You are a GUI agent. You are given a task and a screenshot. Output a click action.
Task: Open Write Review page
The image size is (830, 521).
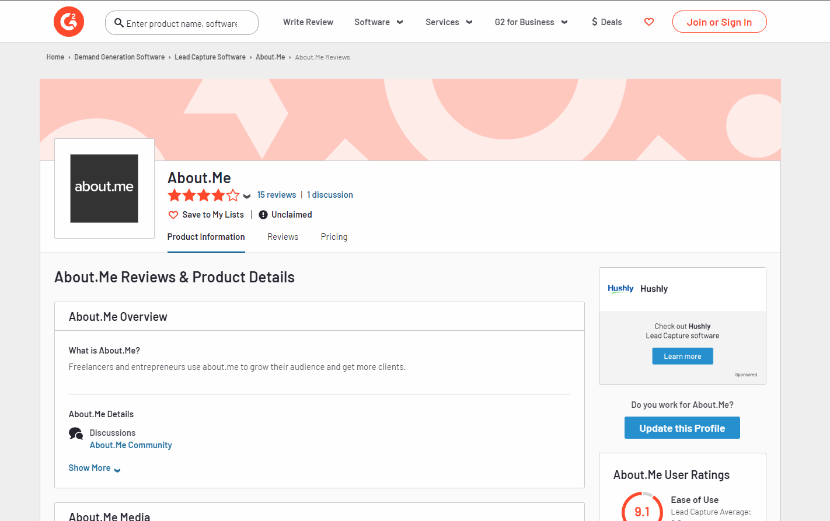coord(308,22)
